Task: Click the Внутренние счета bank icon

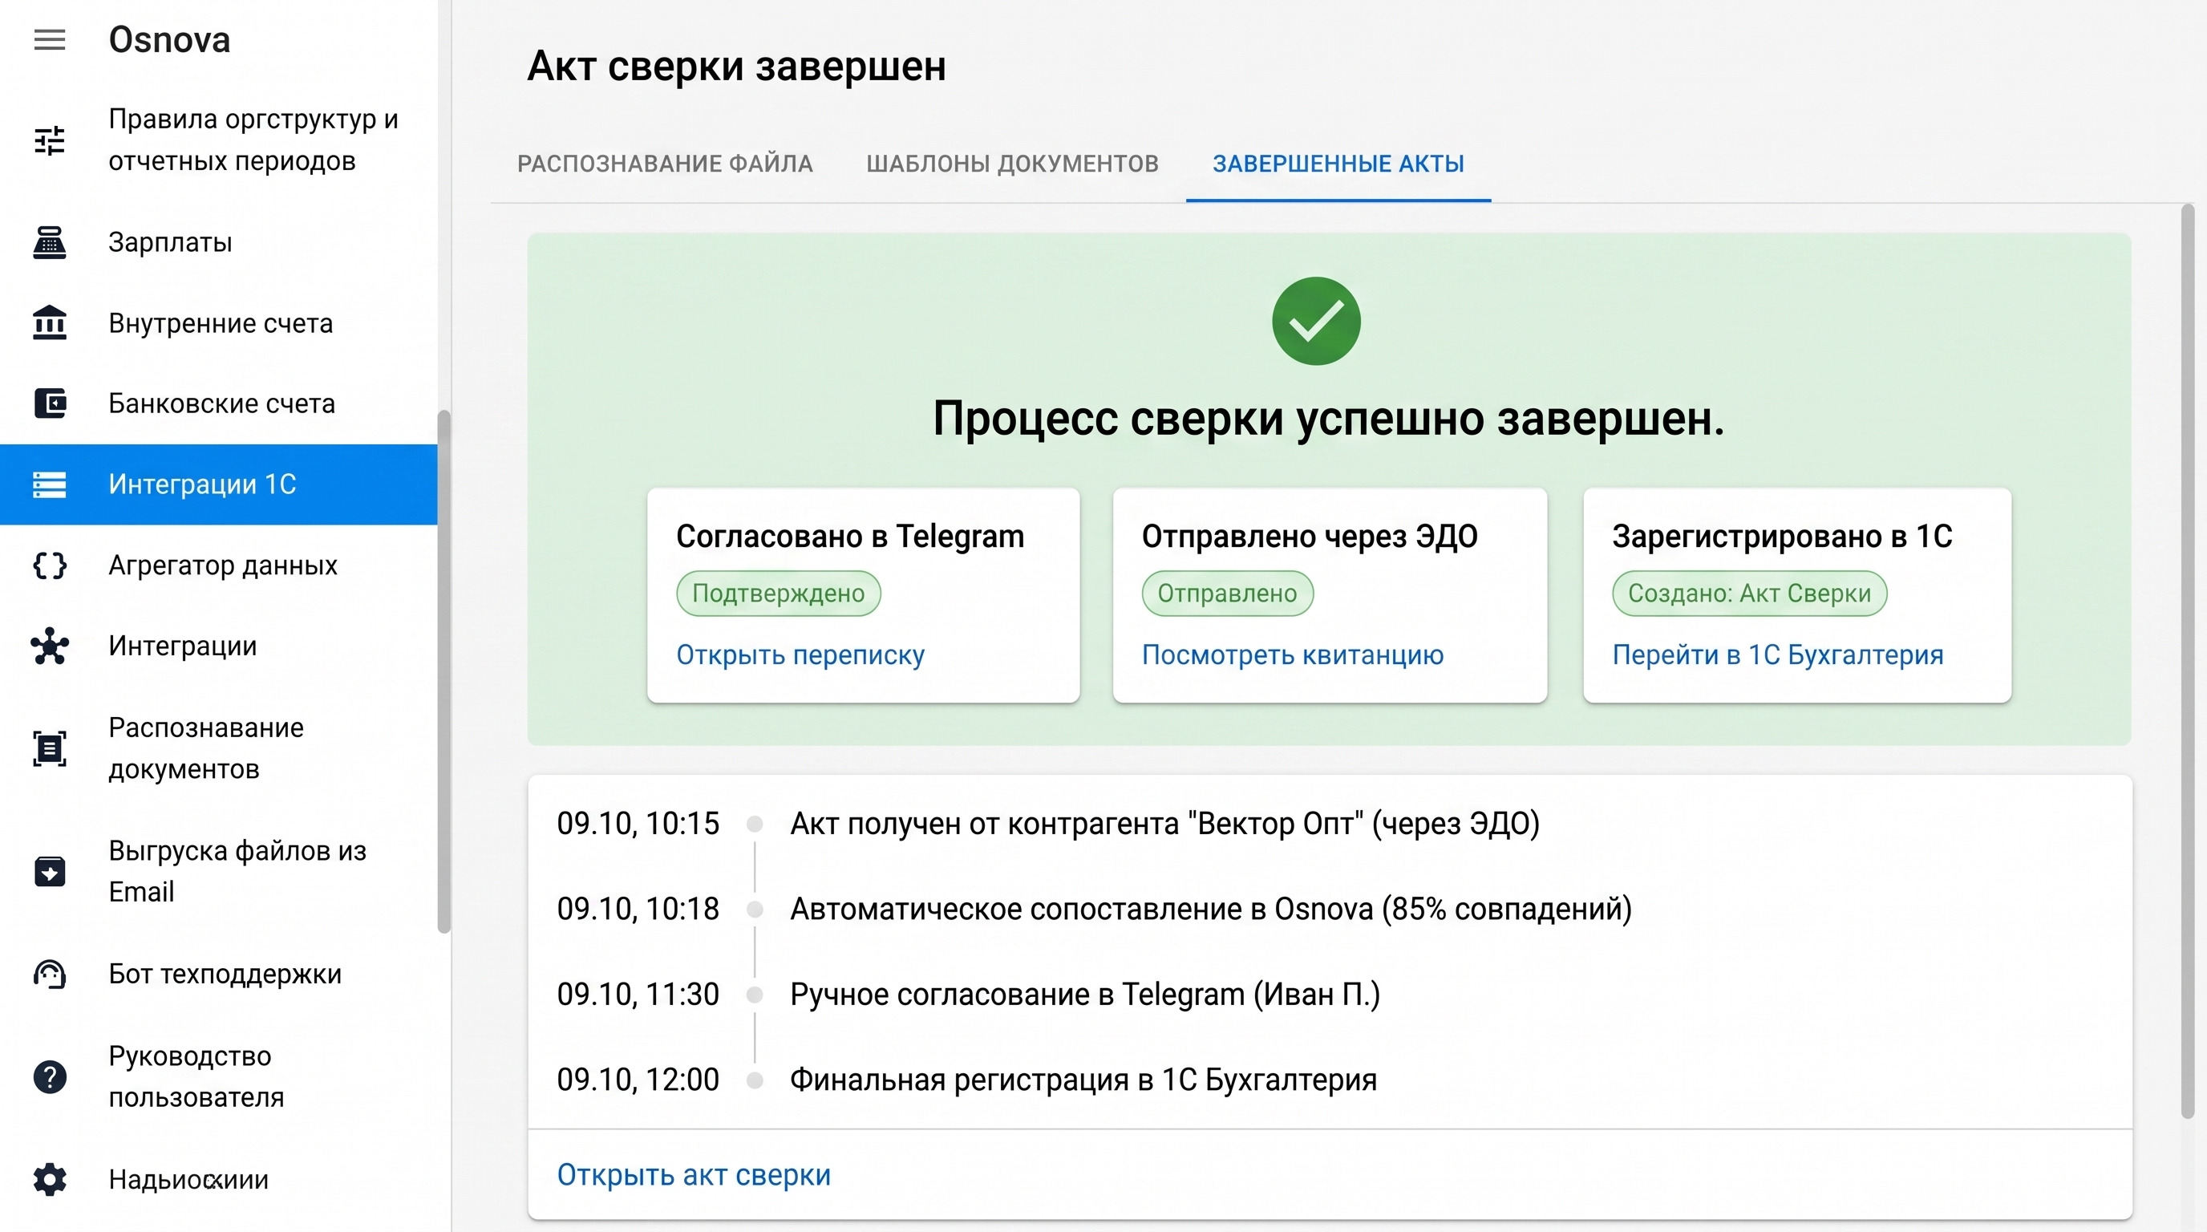Action: (x=50, y=323)
